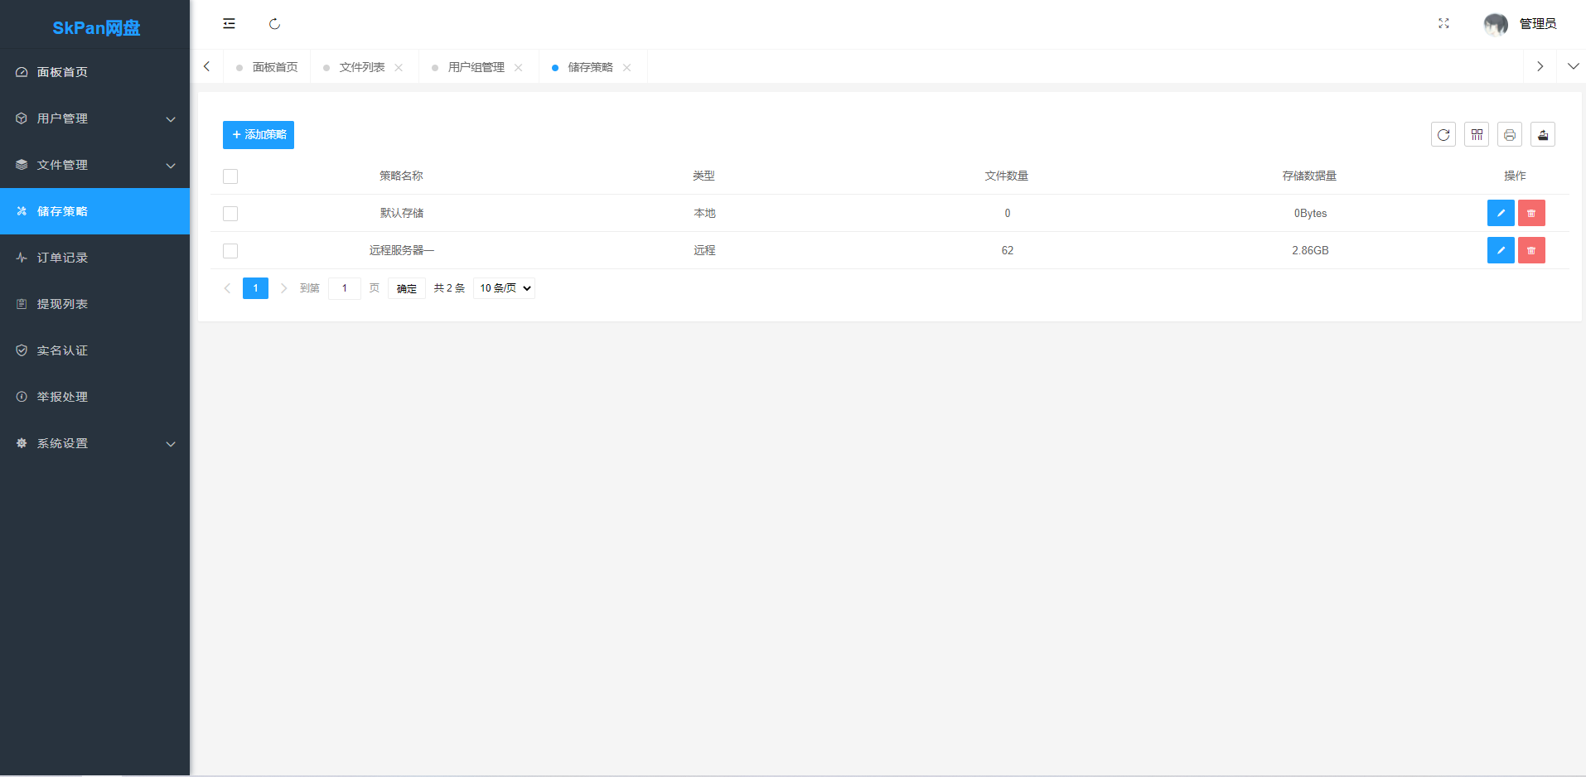Open 订单记录 in the sidebar
The width and height of the screenshot is (1586, 777).
tap(62, 258)
